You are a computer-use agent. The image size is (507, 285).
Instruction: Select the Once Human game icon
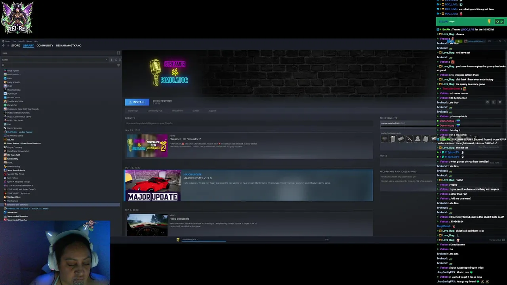pyautogui.click(x=5, y=70)
